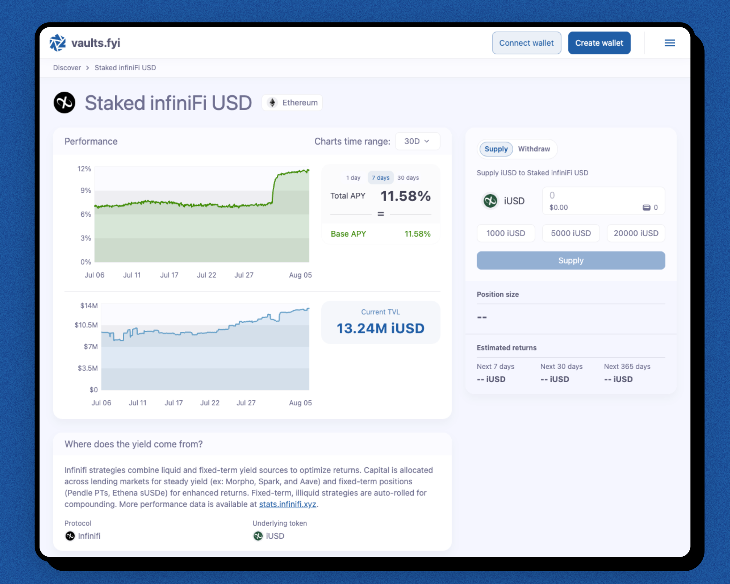Click the Create wallet button
This screenshot has height=584, width=730.
[599, 43]
